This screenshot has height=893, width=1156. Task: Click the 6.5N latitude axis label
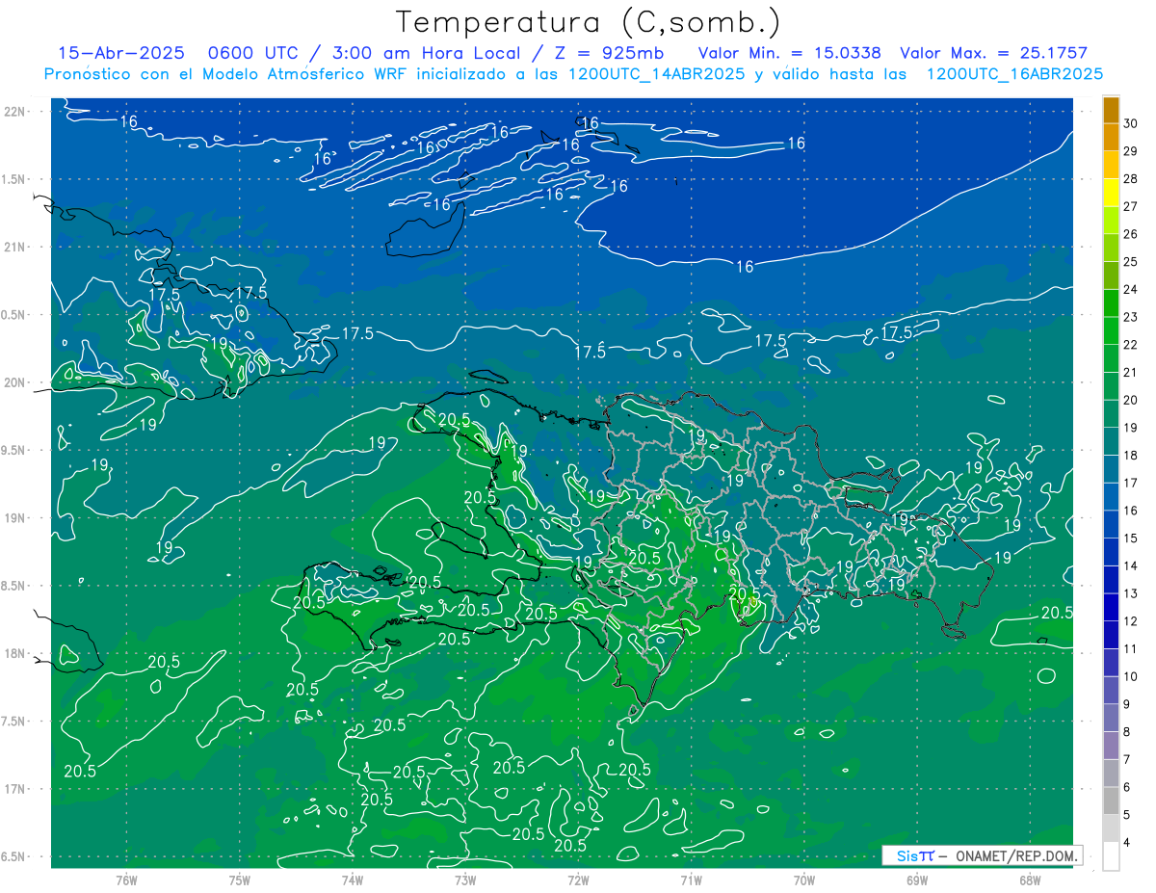14,856
